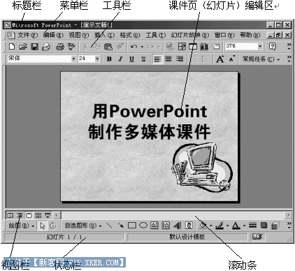Open the font size 24 dropdown
The image size is (295, 271).
point(97,59)
